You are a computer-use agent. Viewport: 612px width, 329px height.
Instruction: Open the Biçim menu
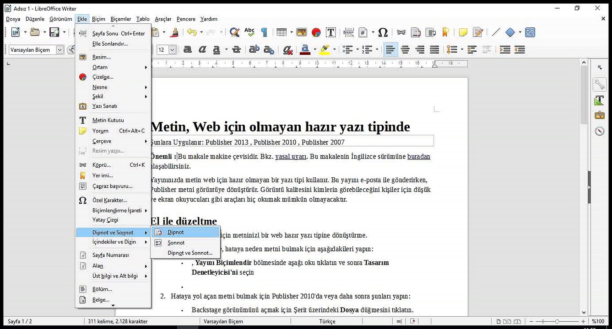[98, 19]
